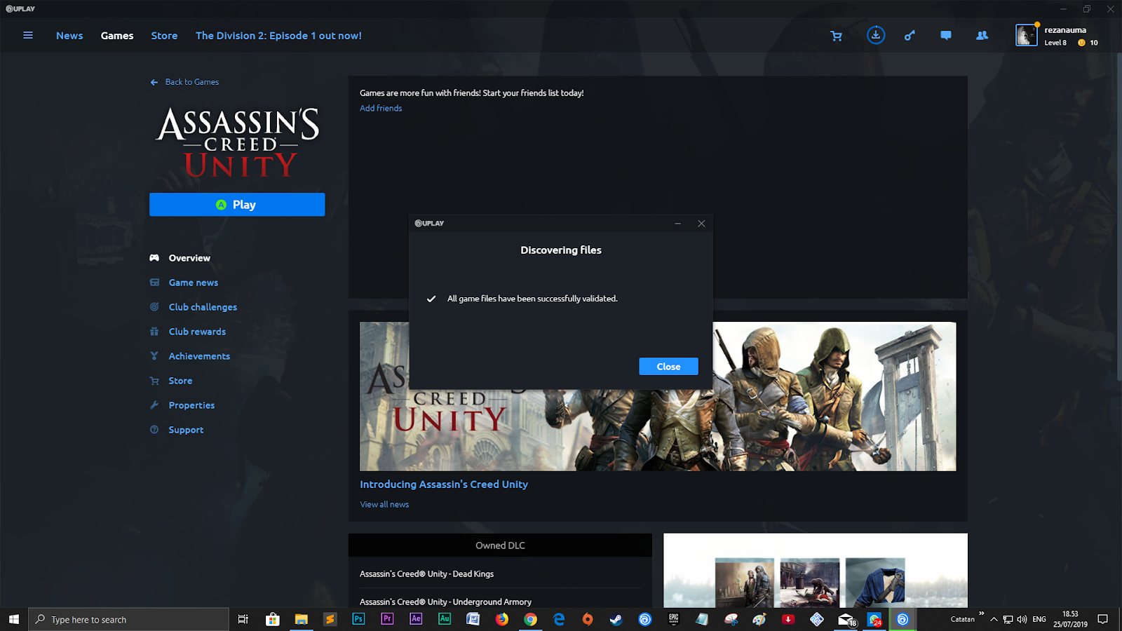Select Overview in the game sidebar

click(x=189, y=258)
